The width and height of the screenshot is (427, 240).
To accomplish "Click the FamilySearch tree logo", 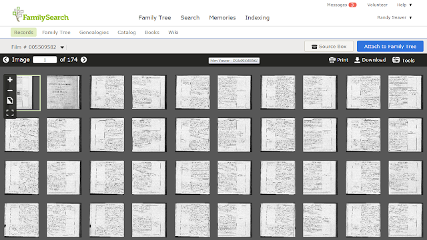I will click(x=40, y=15).
